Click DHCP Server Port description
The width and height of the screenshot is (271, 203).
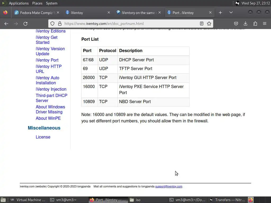[x=136, y=60]
